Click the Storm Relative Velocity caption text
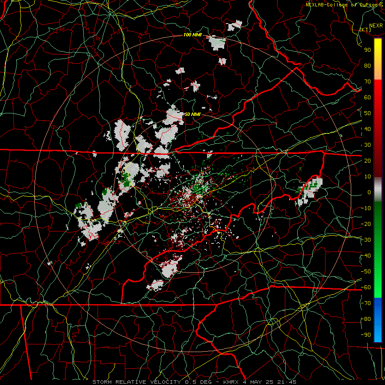 [195, 382]
